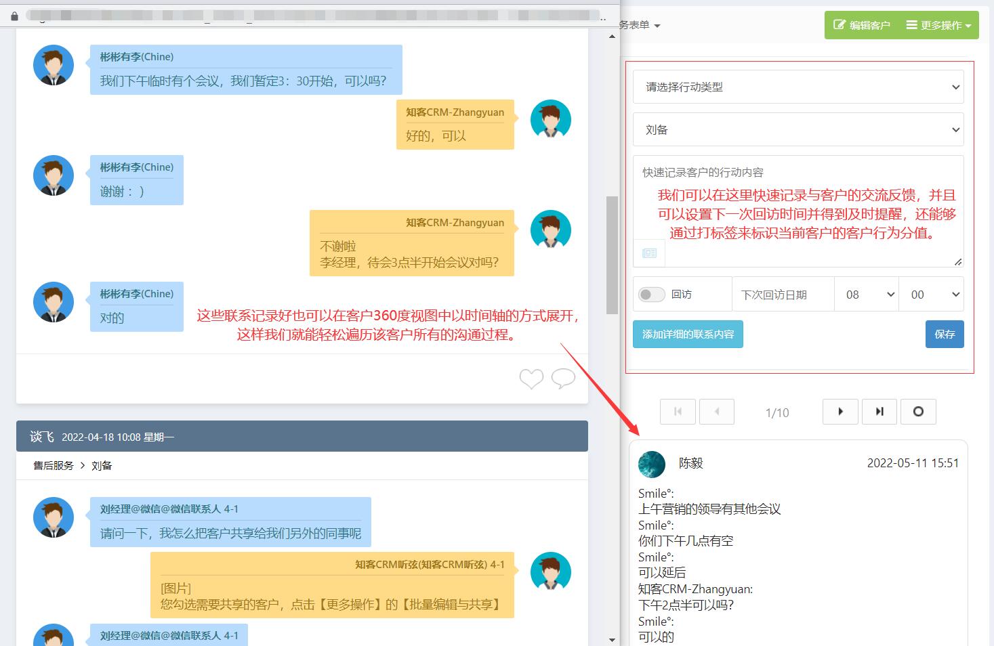Click 陈毅's round avatar
The width and height of the screenshot is (994, 646).
pos(652,465)
